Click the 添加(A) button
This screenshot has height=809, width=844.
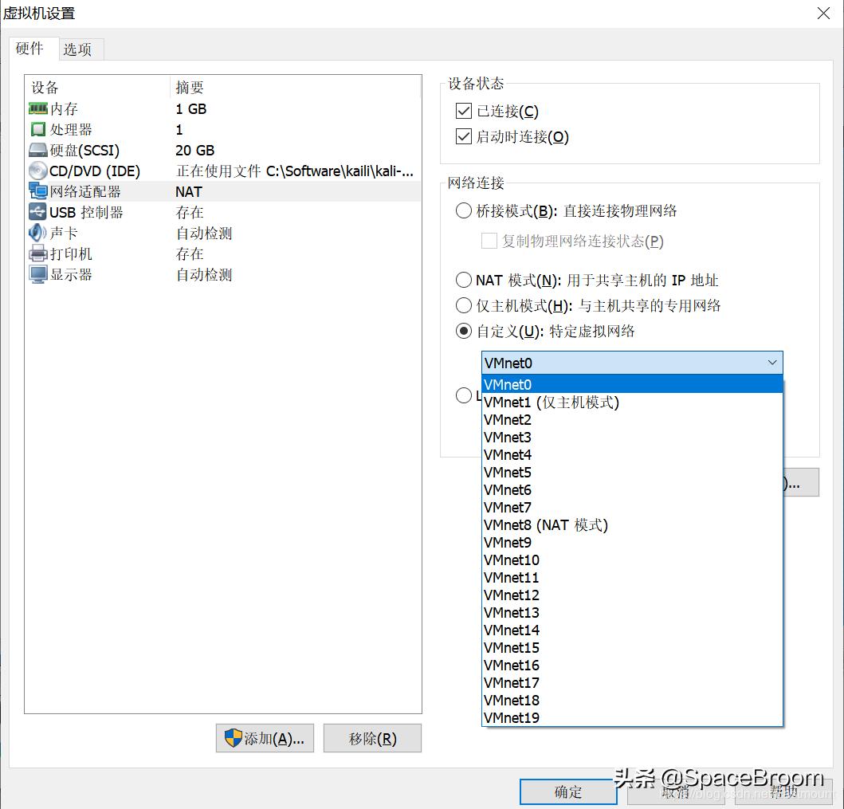pos(265,738)
